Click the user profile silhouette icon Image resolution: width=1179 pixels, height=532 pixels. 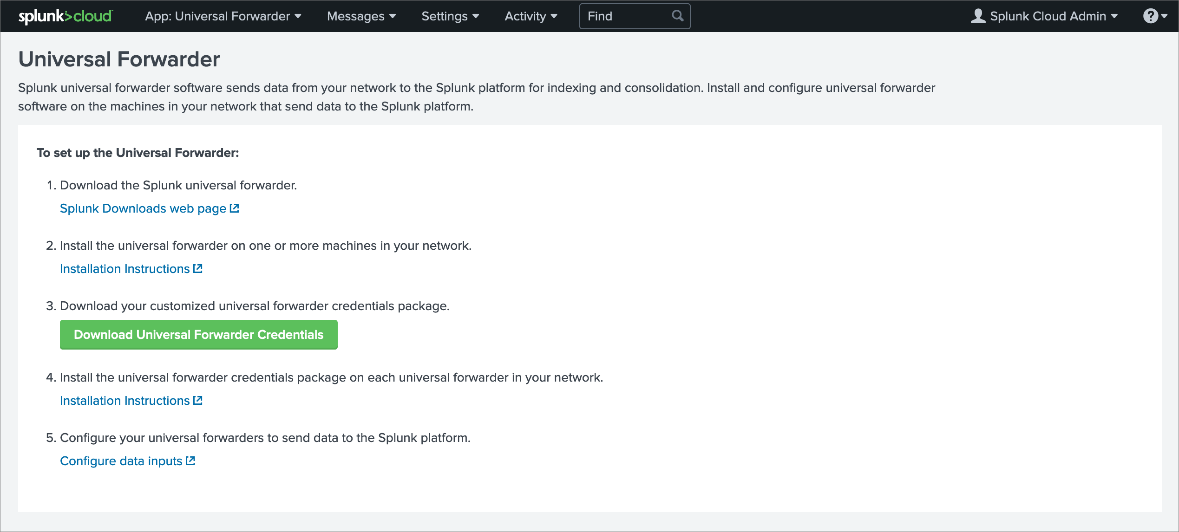pos(979,15)
